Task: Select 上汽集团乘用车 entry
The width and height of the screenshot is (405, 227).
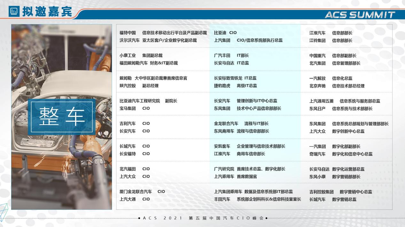Action: click(x=228, y=192)
